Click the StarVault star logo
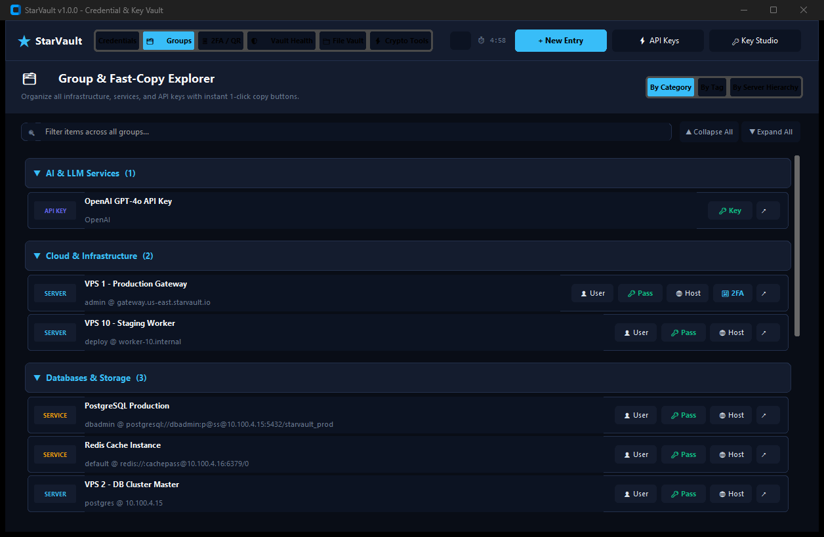This screenshot has height=537, width=824. tap(24, 41)
